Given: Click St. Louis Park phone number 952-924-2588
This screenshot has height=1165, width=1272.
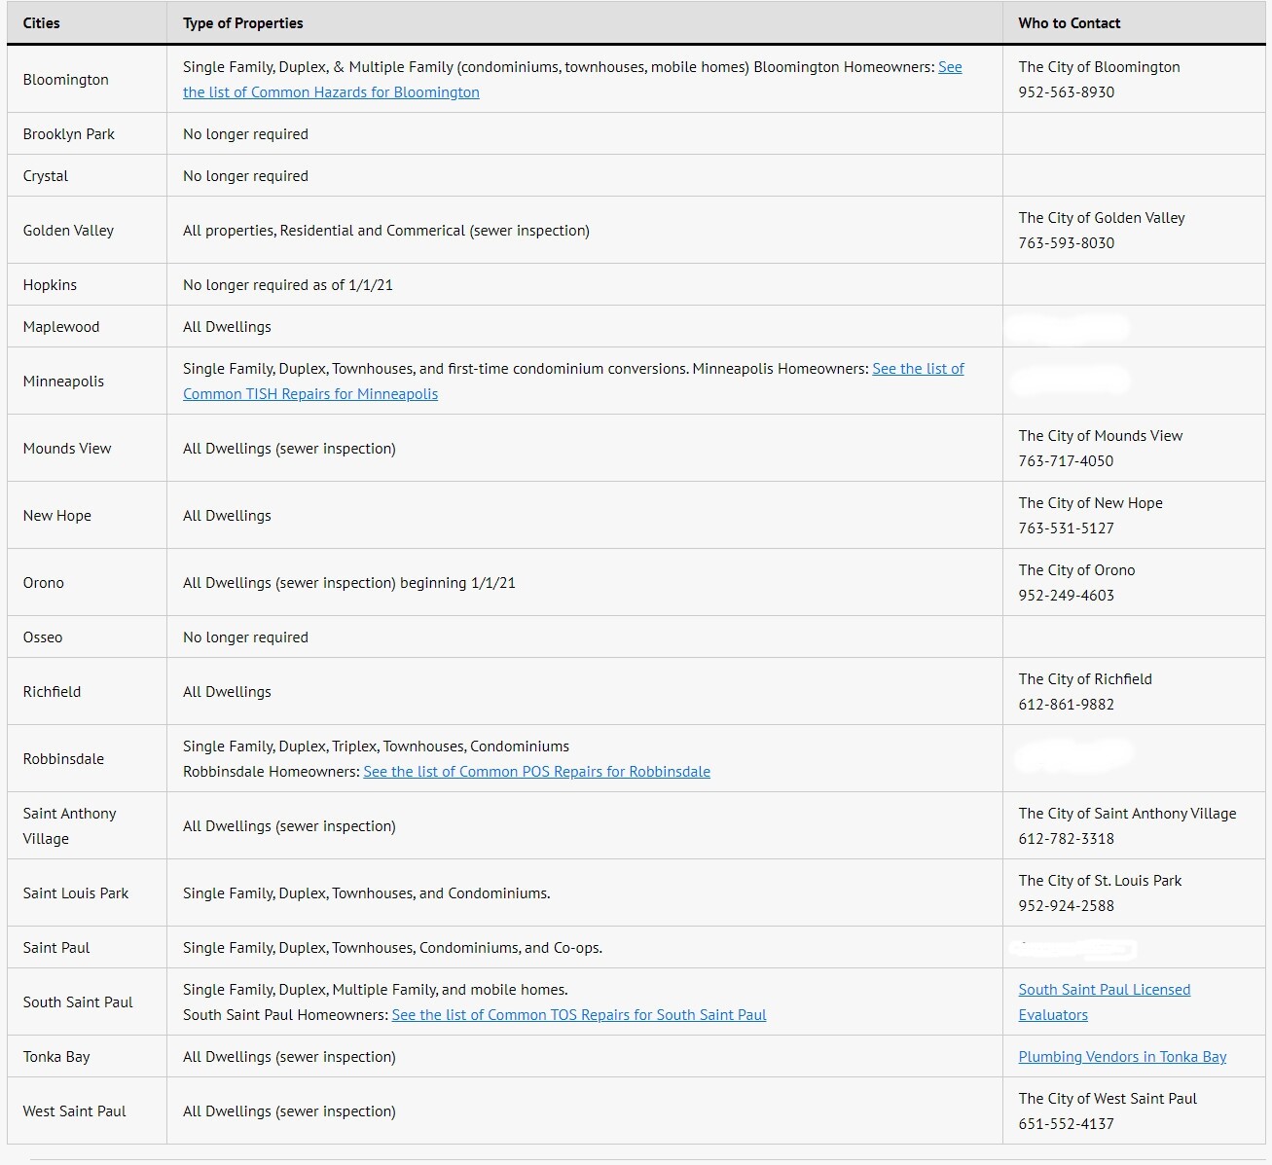Looking at the screenshot, I should pyautogui.click(x=1067, y=906).
